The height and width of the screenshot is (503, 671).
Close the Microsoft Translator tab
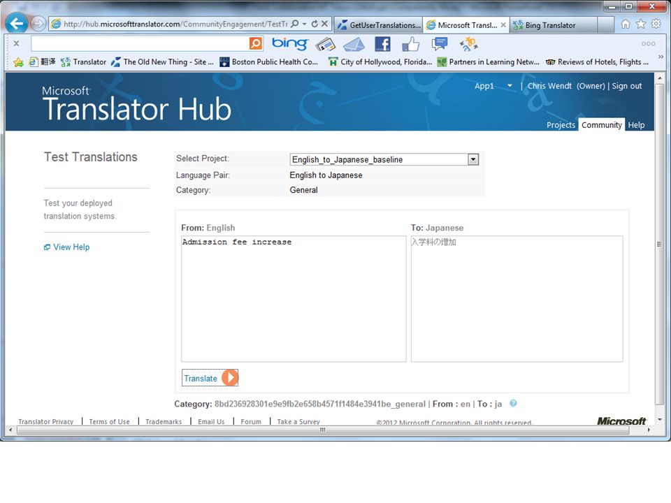pos(503,25)
